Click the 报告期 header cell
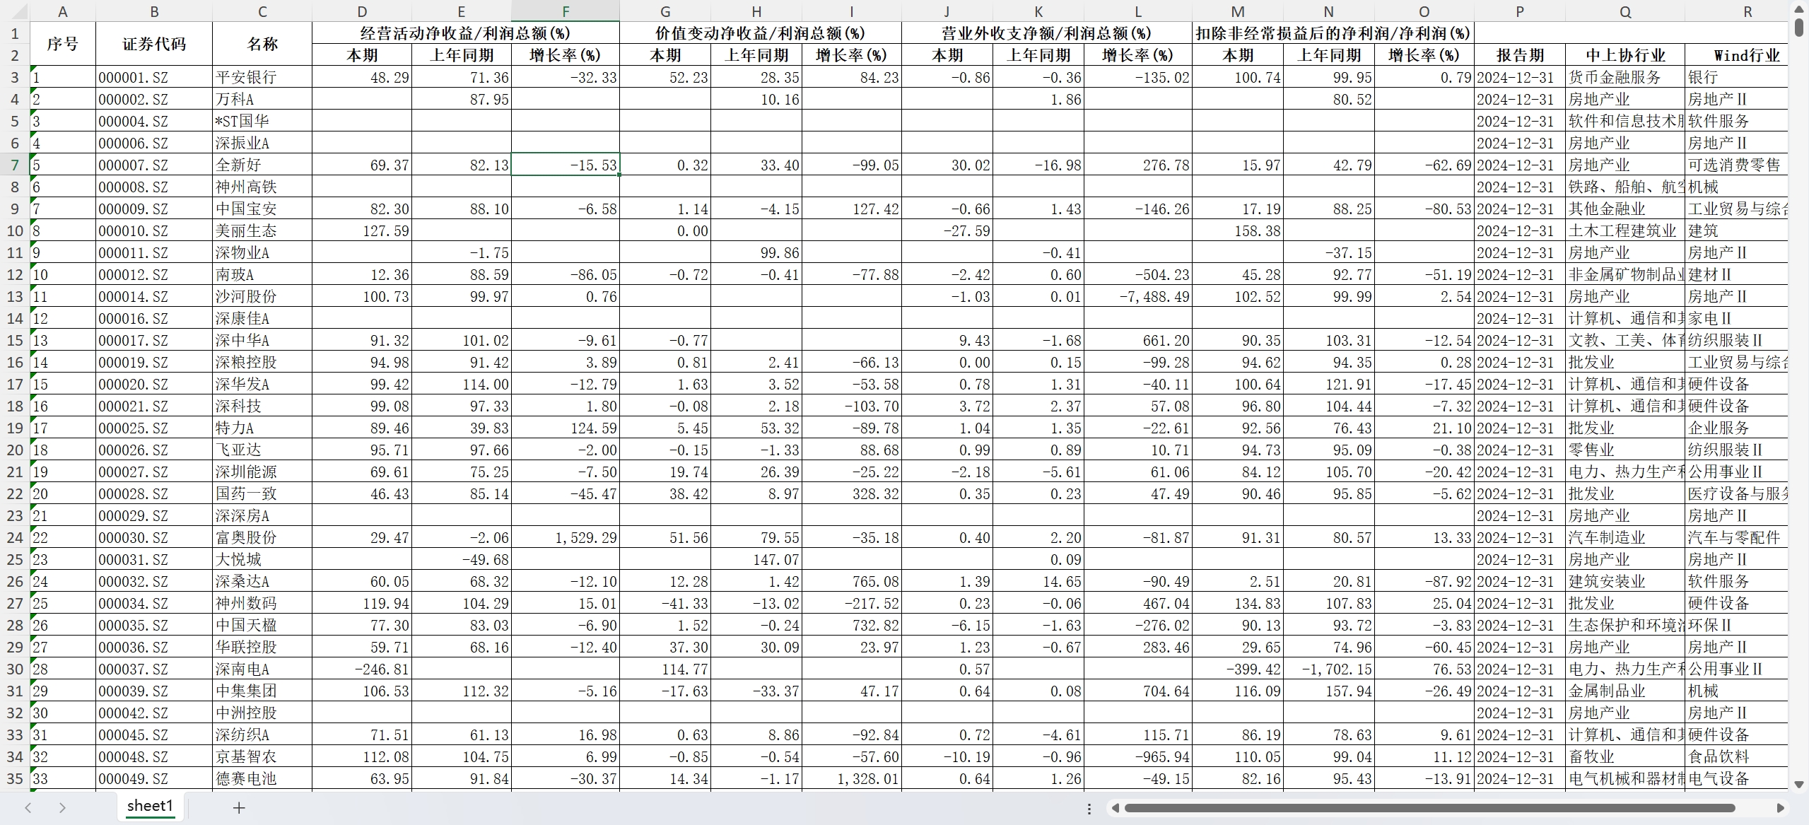 pyautogui.click(x=1520, y=55)
